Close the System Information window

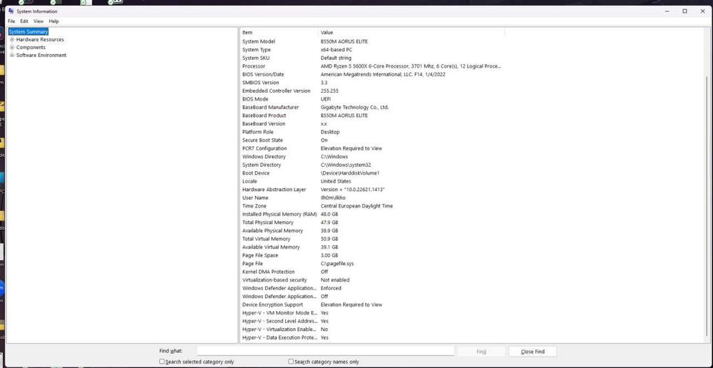(703, 11)
